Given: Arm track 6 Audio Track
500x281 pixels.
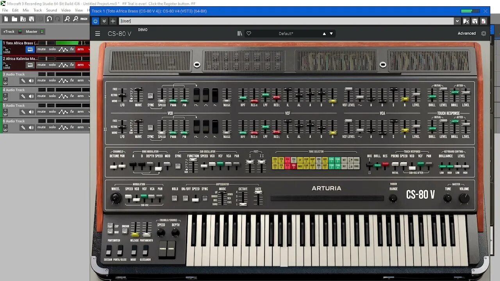Looking at the screenshot, I should click(80, 127).
